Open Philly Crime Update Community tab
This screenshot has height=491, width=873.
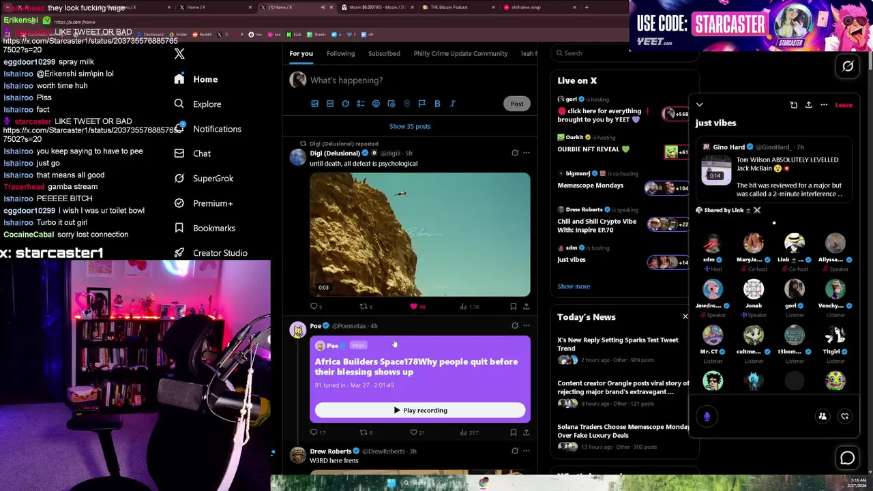pyautogui.click(x=460, y=53)
